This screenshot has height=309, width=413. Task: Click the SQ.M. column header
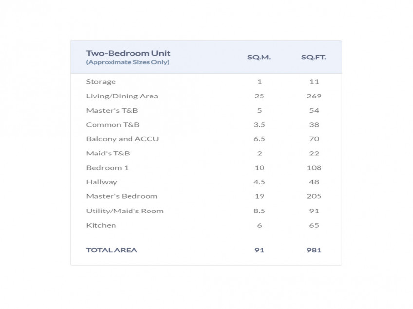pyautogui.click(x=259, y=57)
